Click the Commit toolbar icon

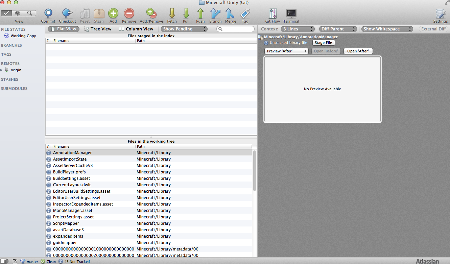point(48,14)
